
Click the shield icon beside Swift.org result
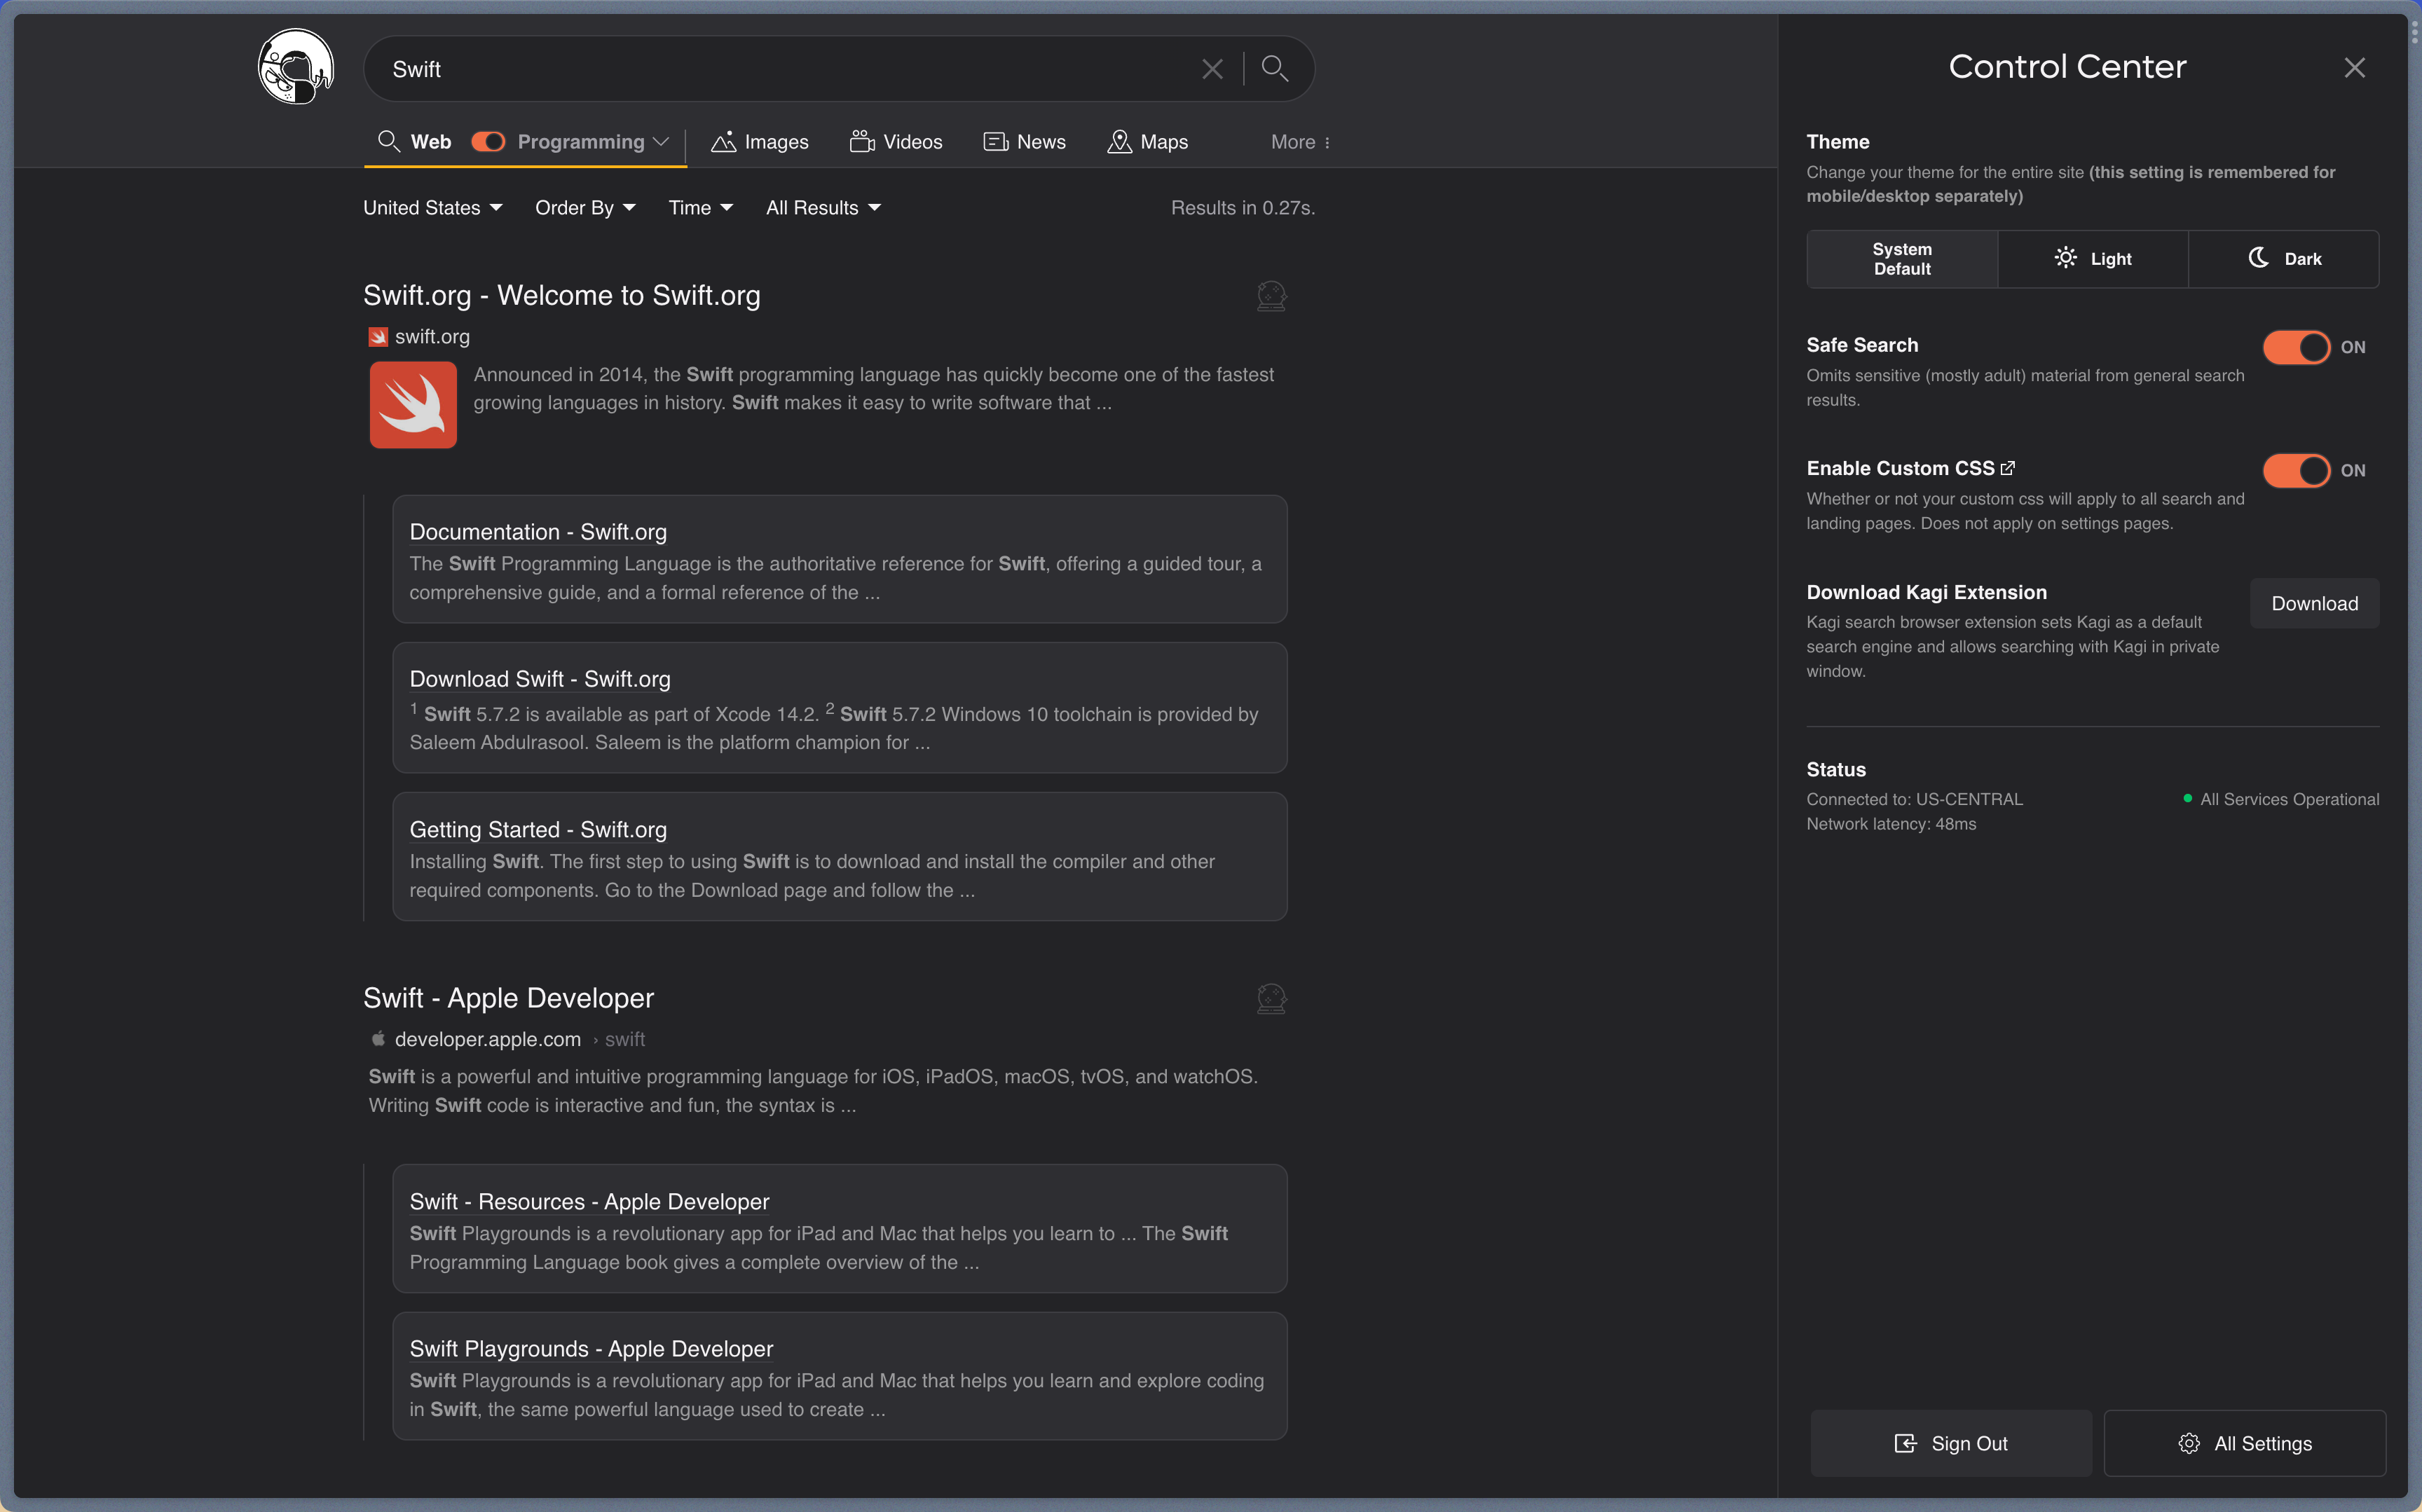[1271, 296]
